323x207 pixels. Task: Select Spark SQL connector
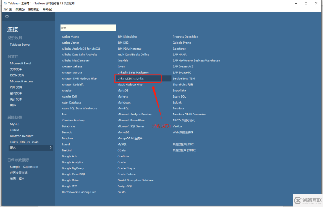(179, 97)
